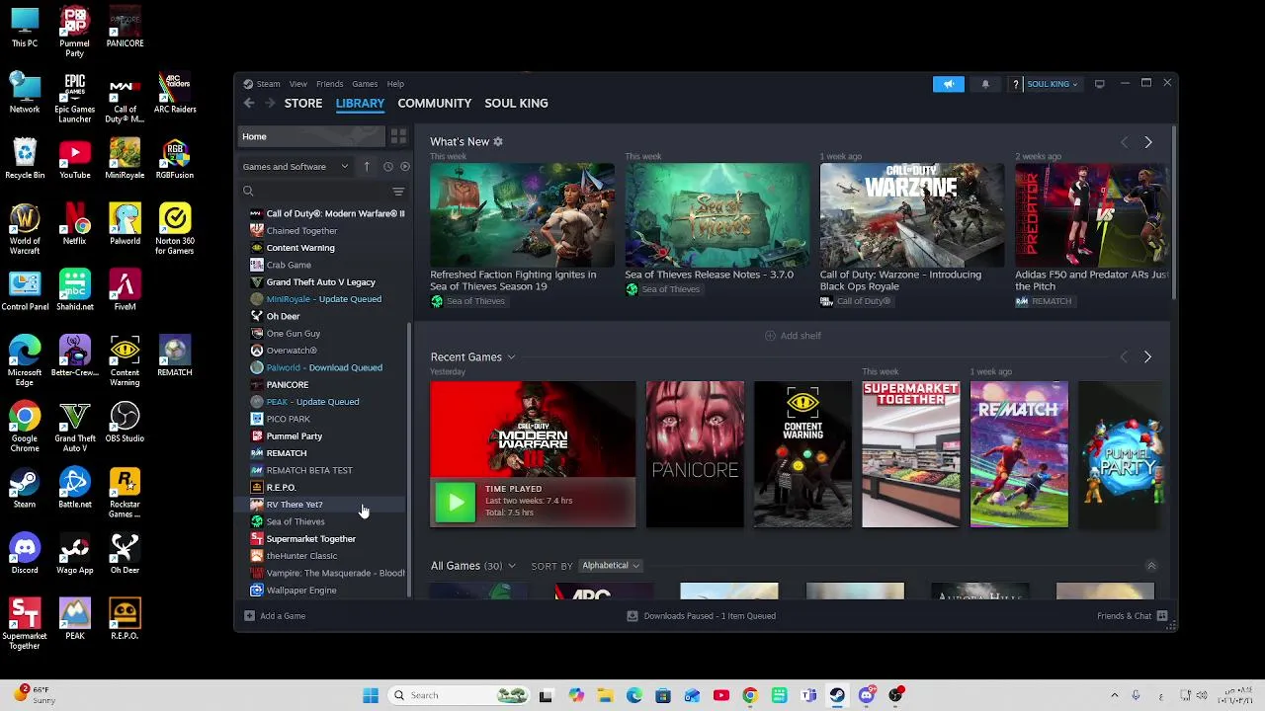Click the Steam announcements megaphone icon
The image size is (1265, 711).
point(948,84)
